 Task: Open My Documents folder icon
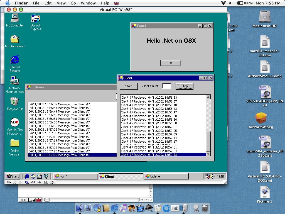click(15, 41)
